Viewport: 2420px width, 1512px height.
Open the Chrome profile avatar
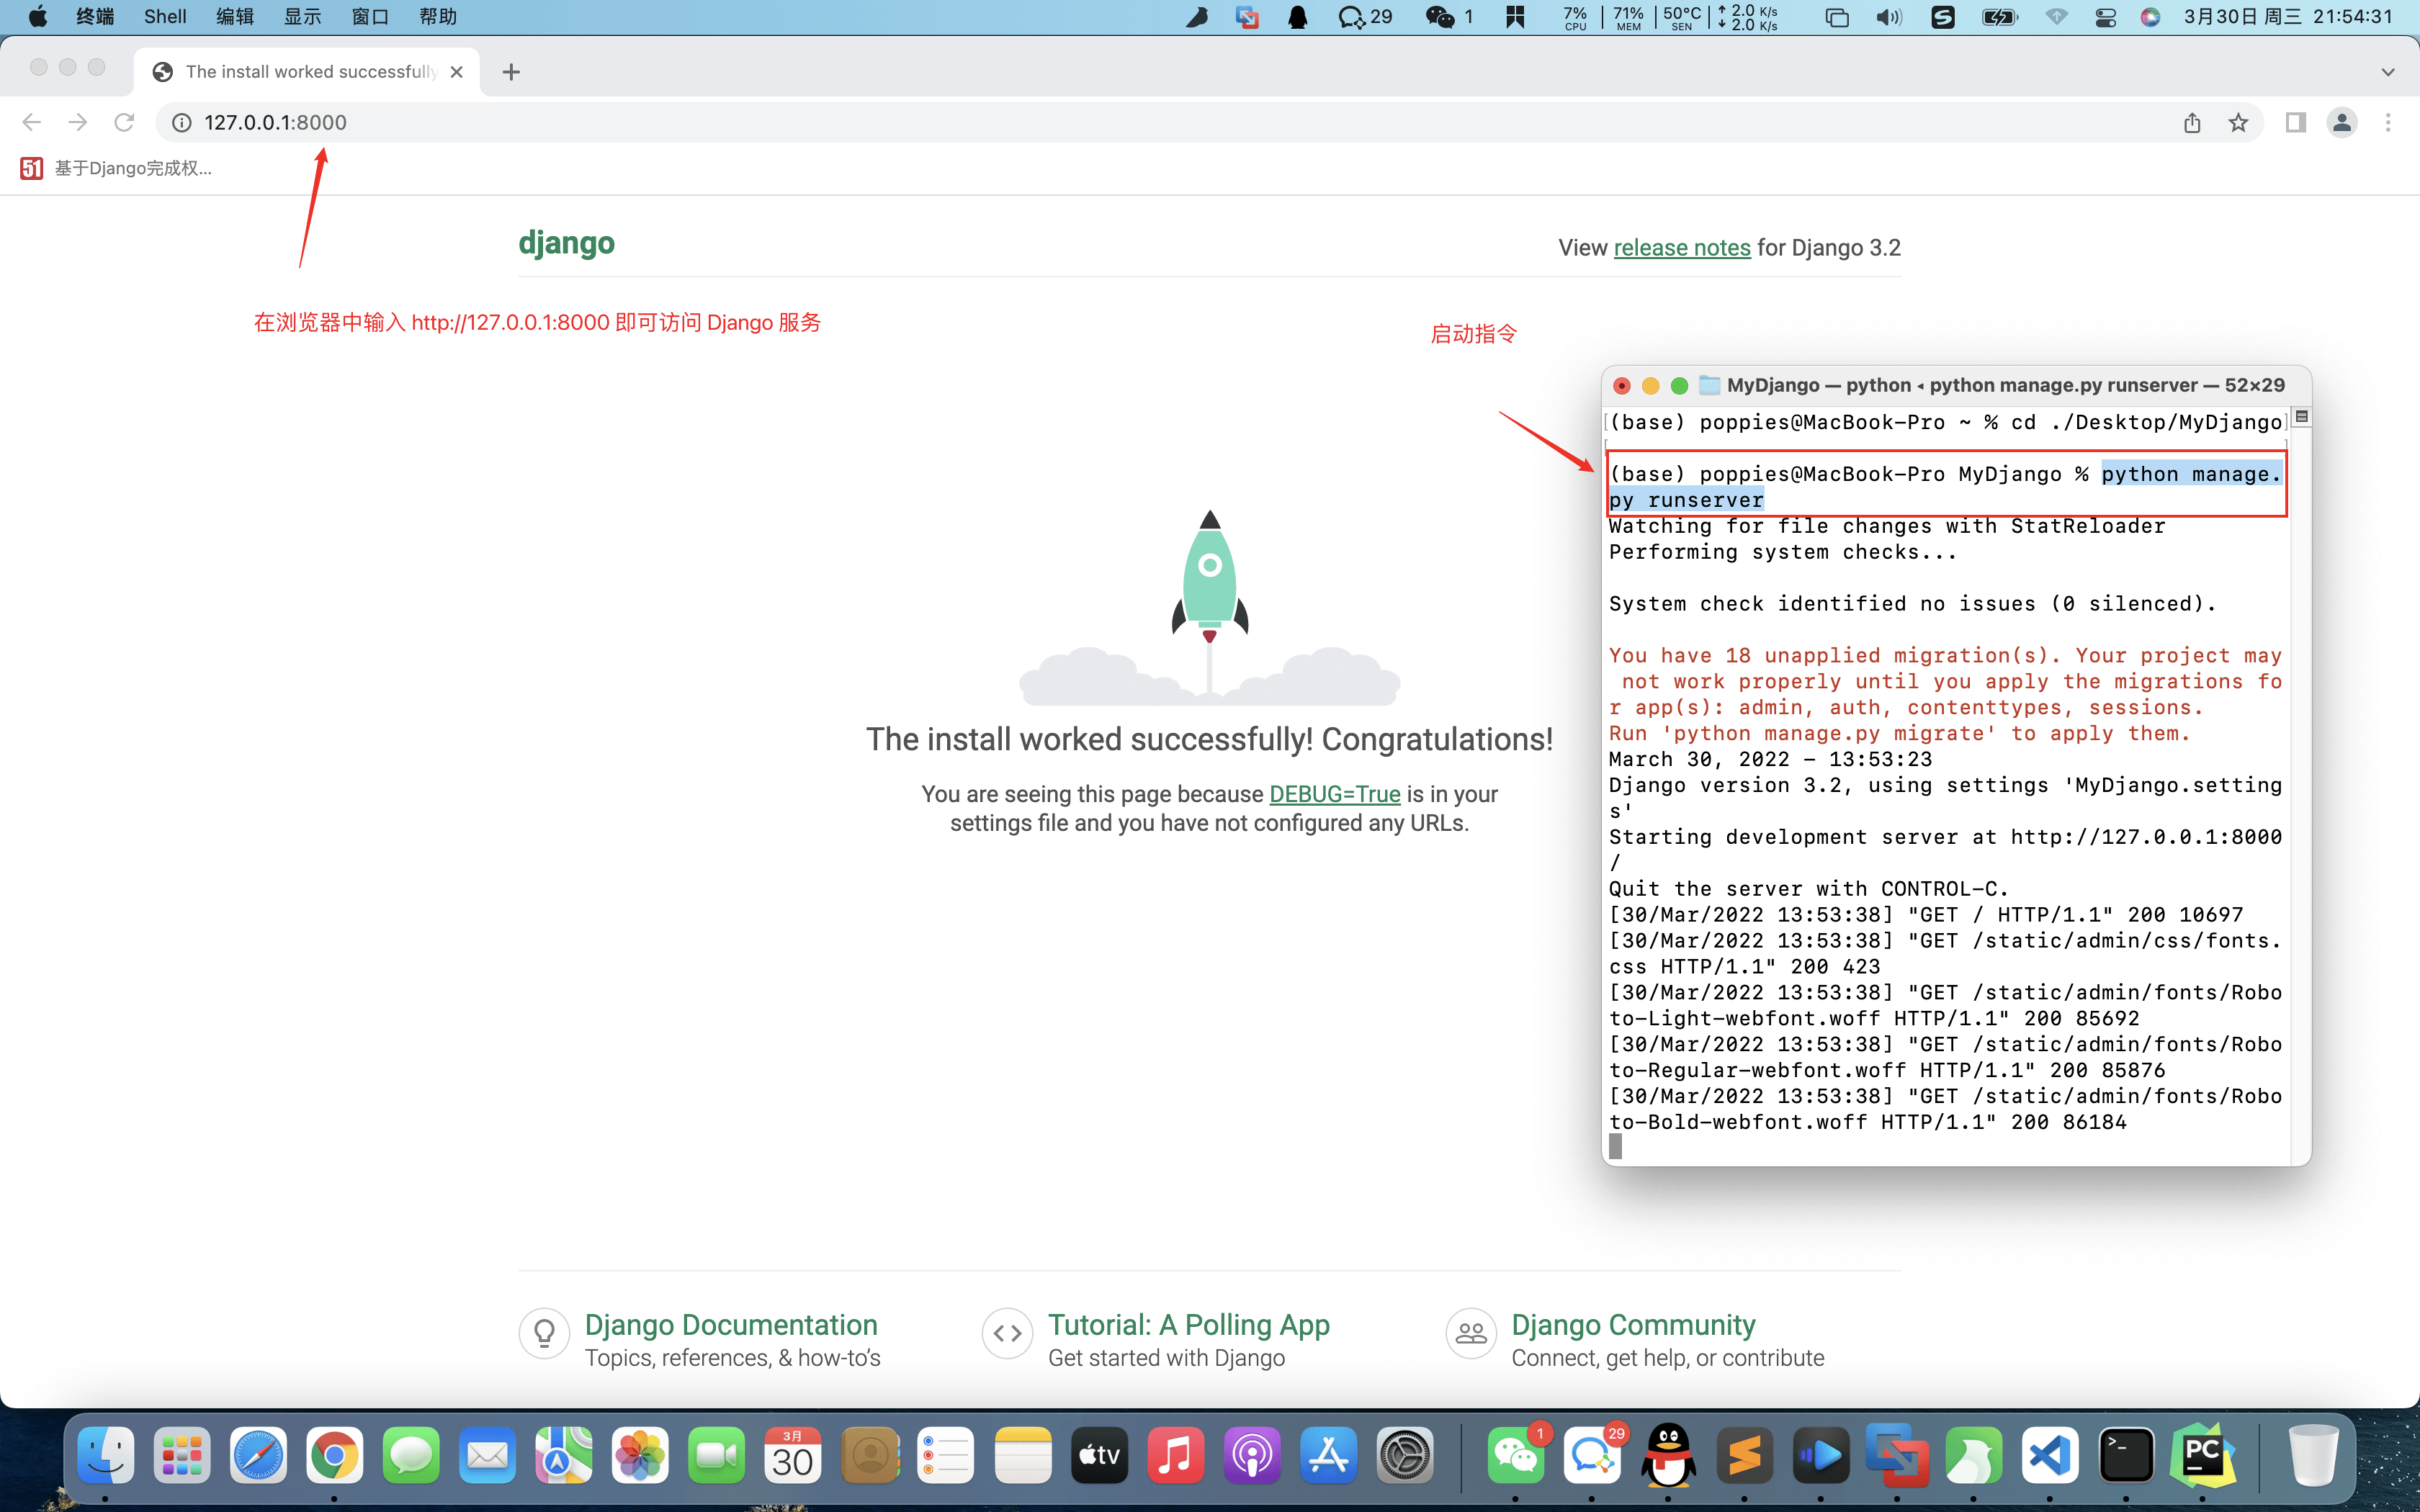tap(2342, 122)
